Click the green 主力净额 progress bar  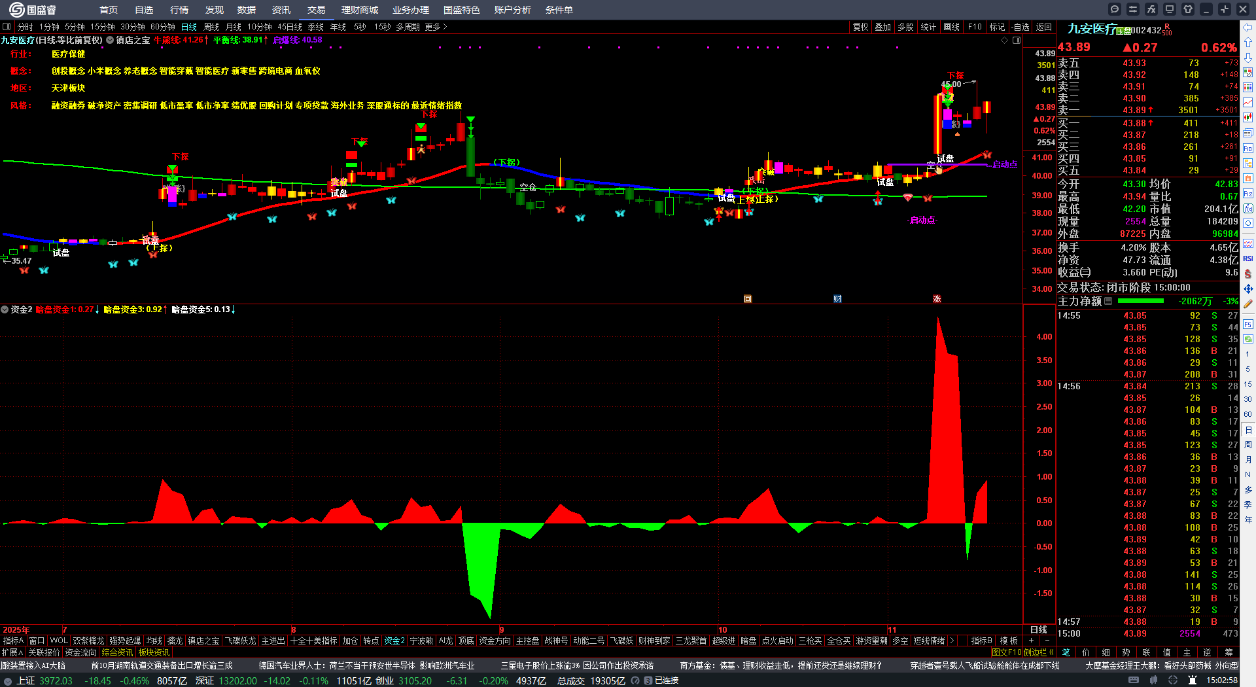[1141, 301]
